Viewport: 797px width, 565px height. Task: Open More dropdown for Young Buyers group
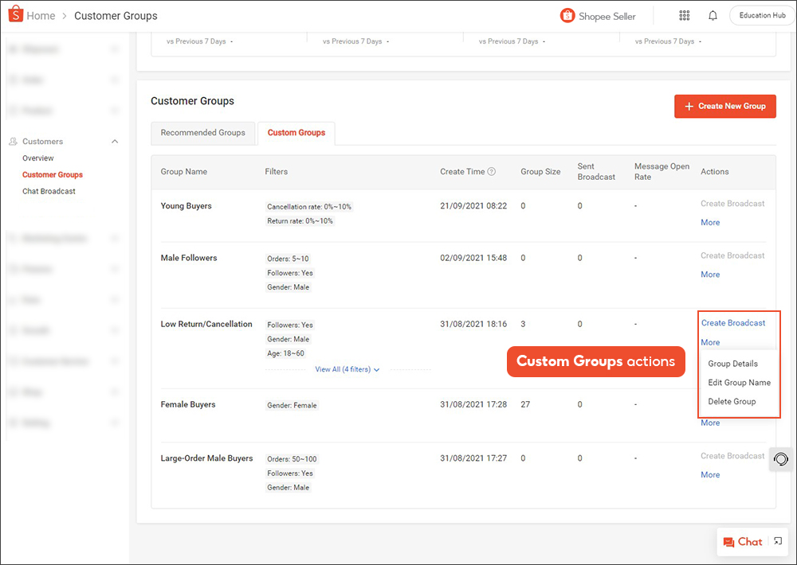coord(710,223)
